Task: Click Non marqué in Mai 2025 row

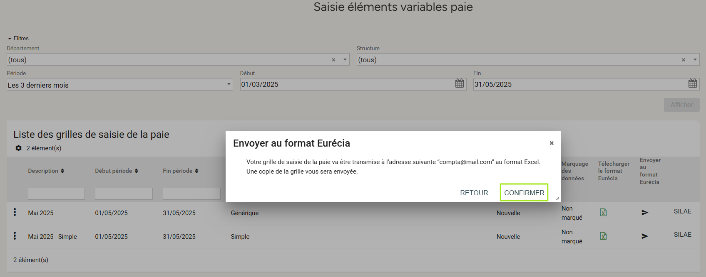Action: coord(572,213)
